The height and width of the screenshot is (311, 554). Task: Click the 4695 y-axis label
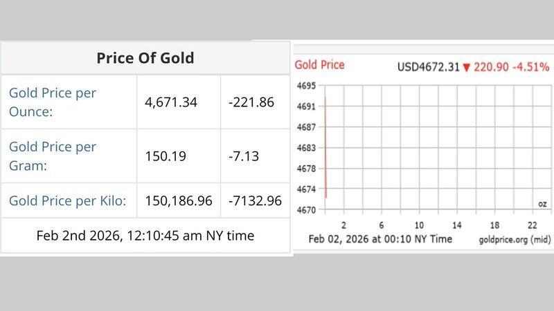[306, 86]
